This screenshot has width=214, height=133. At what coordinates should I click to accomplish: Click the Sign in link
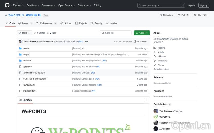point(191,5)
